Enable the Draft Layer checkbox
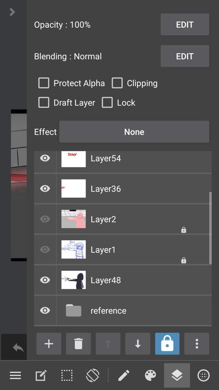Screen dimensions: 219x390 pyautogui.click(x=44, y=102)
